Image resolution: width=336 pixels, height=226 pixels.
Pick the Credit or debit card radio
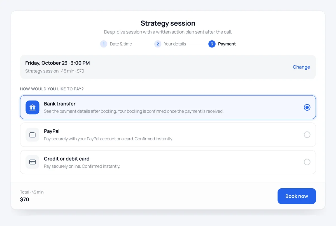point(307,162)
